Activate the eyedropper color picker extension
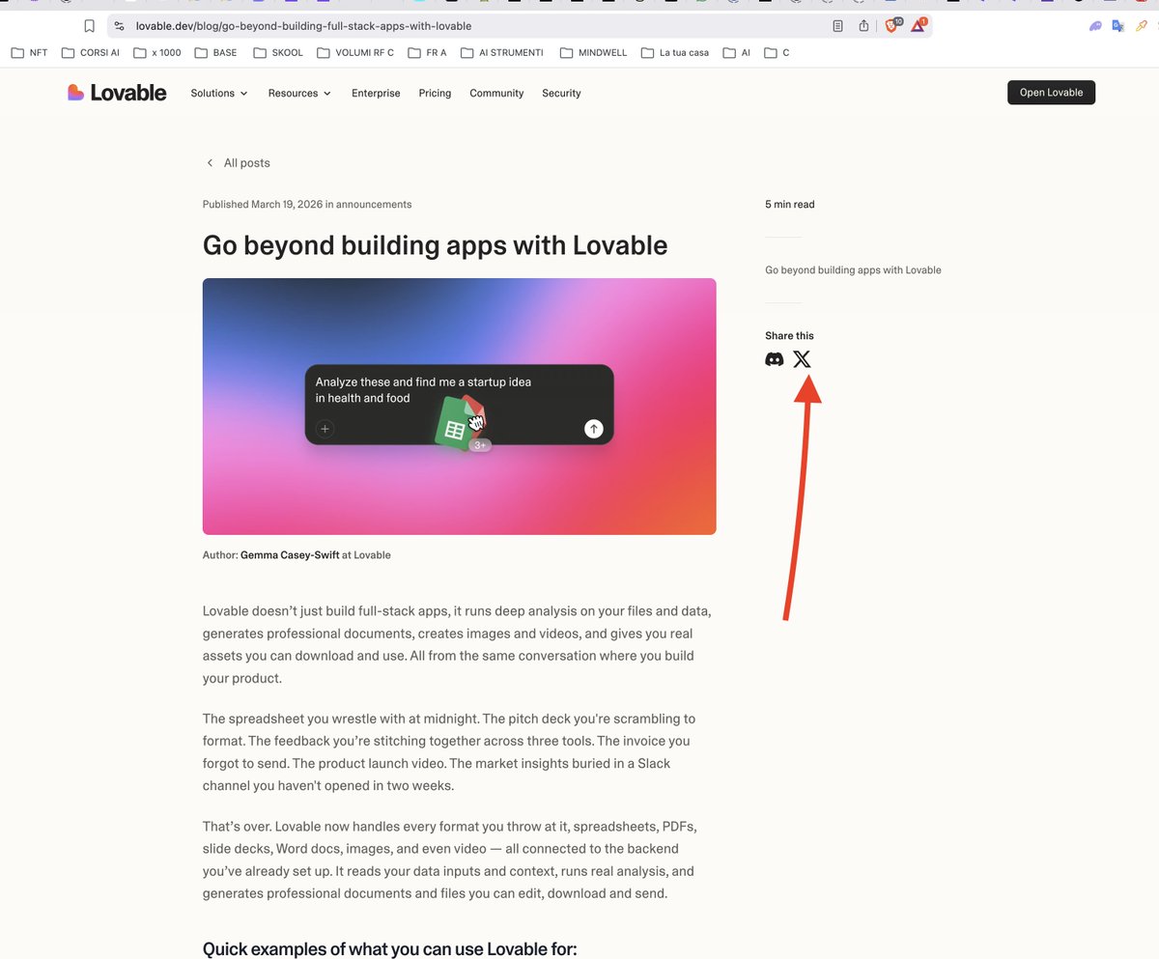 coord(1142,26)
